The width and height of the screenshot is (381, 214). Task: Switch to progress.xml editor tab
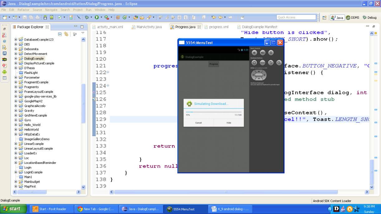[216, 27]
